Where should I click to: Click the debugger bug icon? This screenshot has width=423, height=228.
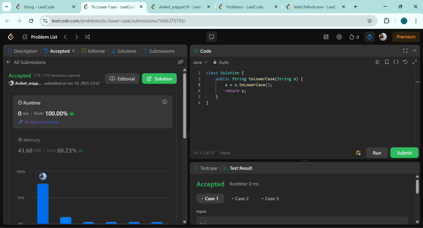[358, 153]
